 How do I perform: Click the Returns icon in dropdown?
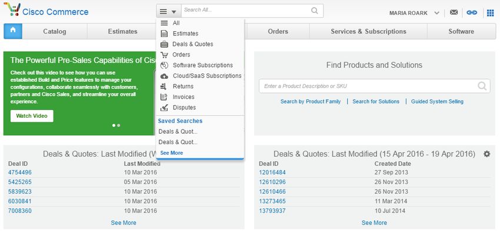point(164,86)
